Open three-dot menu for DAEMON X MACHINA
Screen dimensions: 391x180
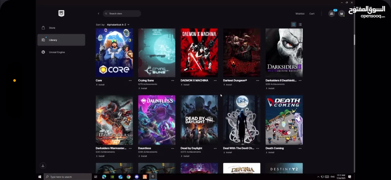pos(215,80)
